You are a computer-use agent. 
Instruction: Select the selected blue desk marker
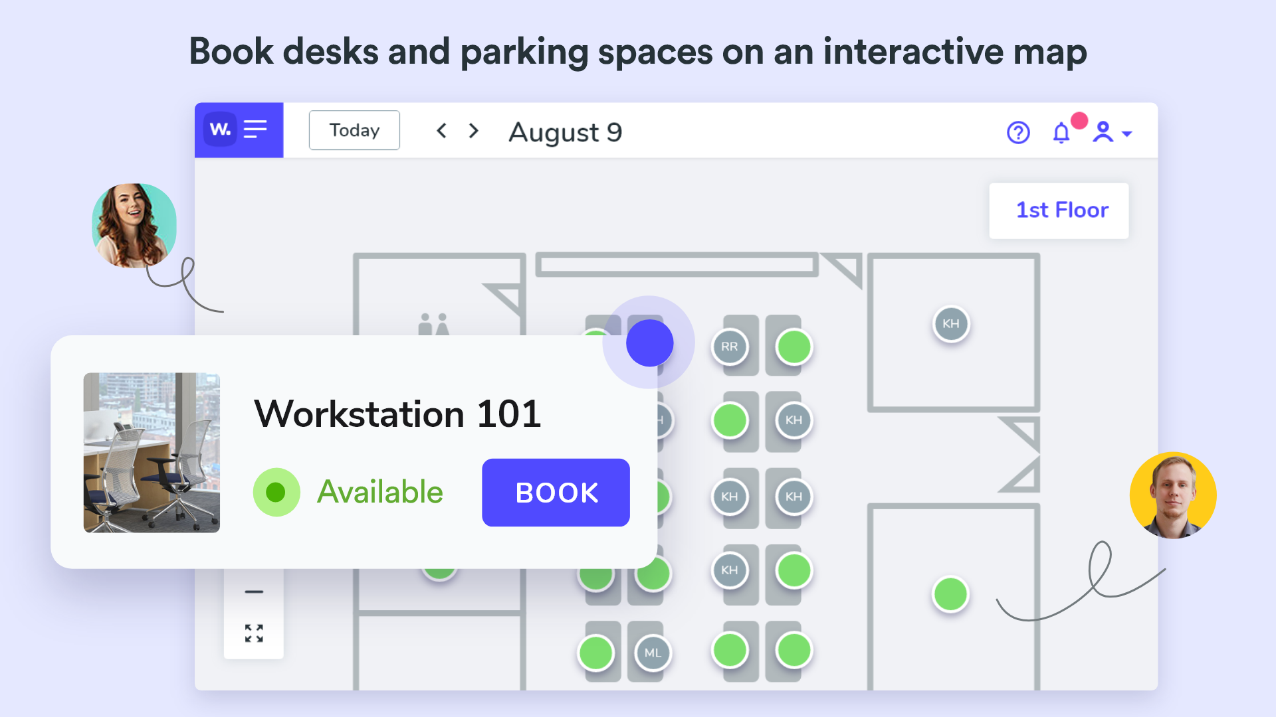[649, 343]
